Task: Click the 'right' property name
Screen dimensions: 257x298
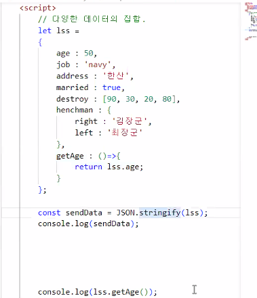Action: [86, 121]
